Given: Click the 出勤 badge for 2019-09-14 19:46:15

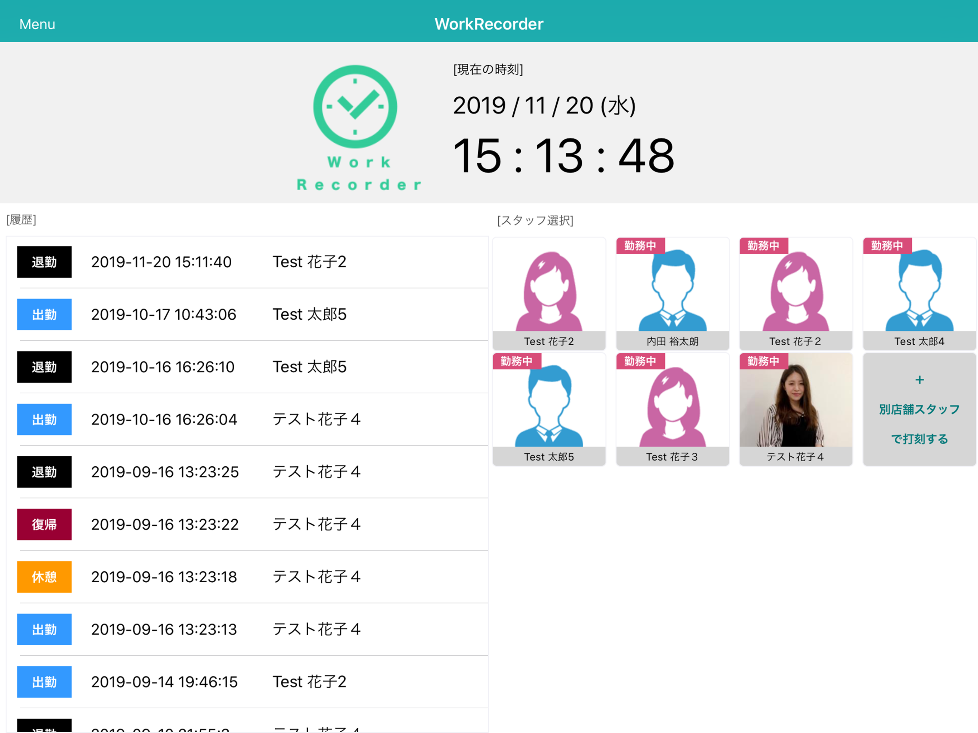Looking at the screenshot, I should click(x=44, y=682).
